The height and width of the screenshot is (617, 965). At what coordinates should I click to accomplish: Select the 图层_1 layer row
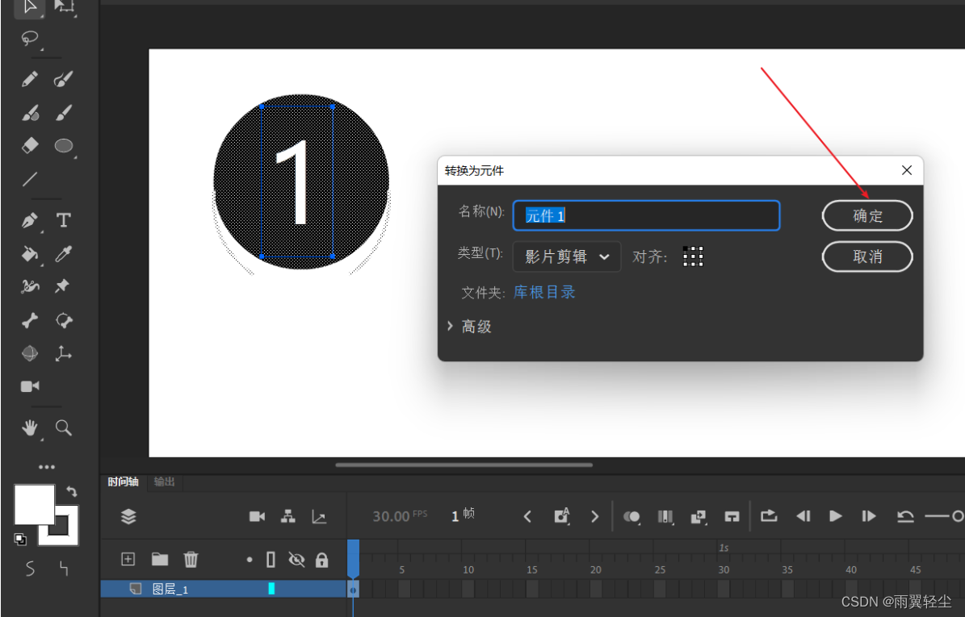(x=224, y=589)
